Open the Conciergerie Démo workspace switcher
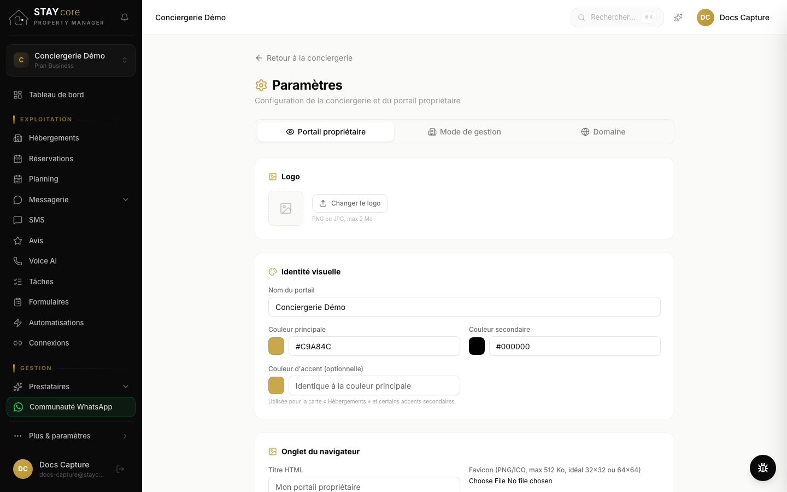This screenshot has width=787, height=492. (71, 60)
